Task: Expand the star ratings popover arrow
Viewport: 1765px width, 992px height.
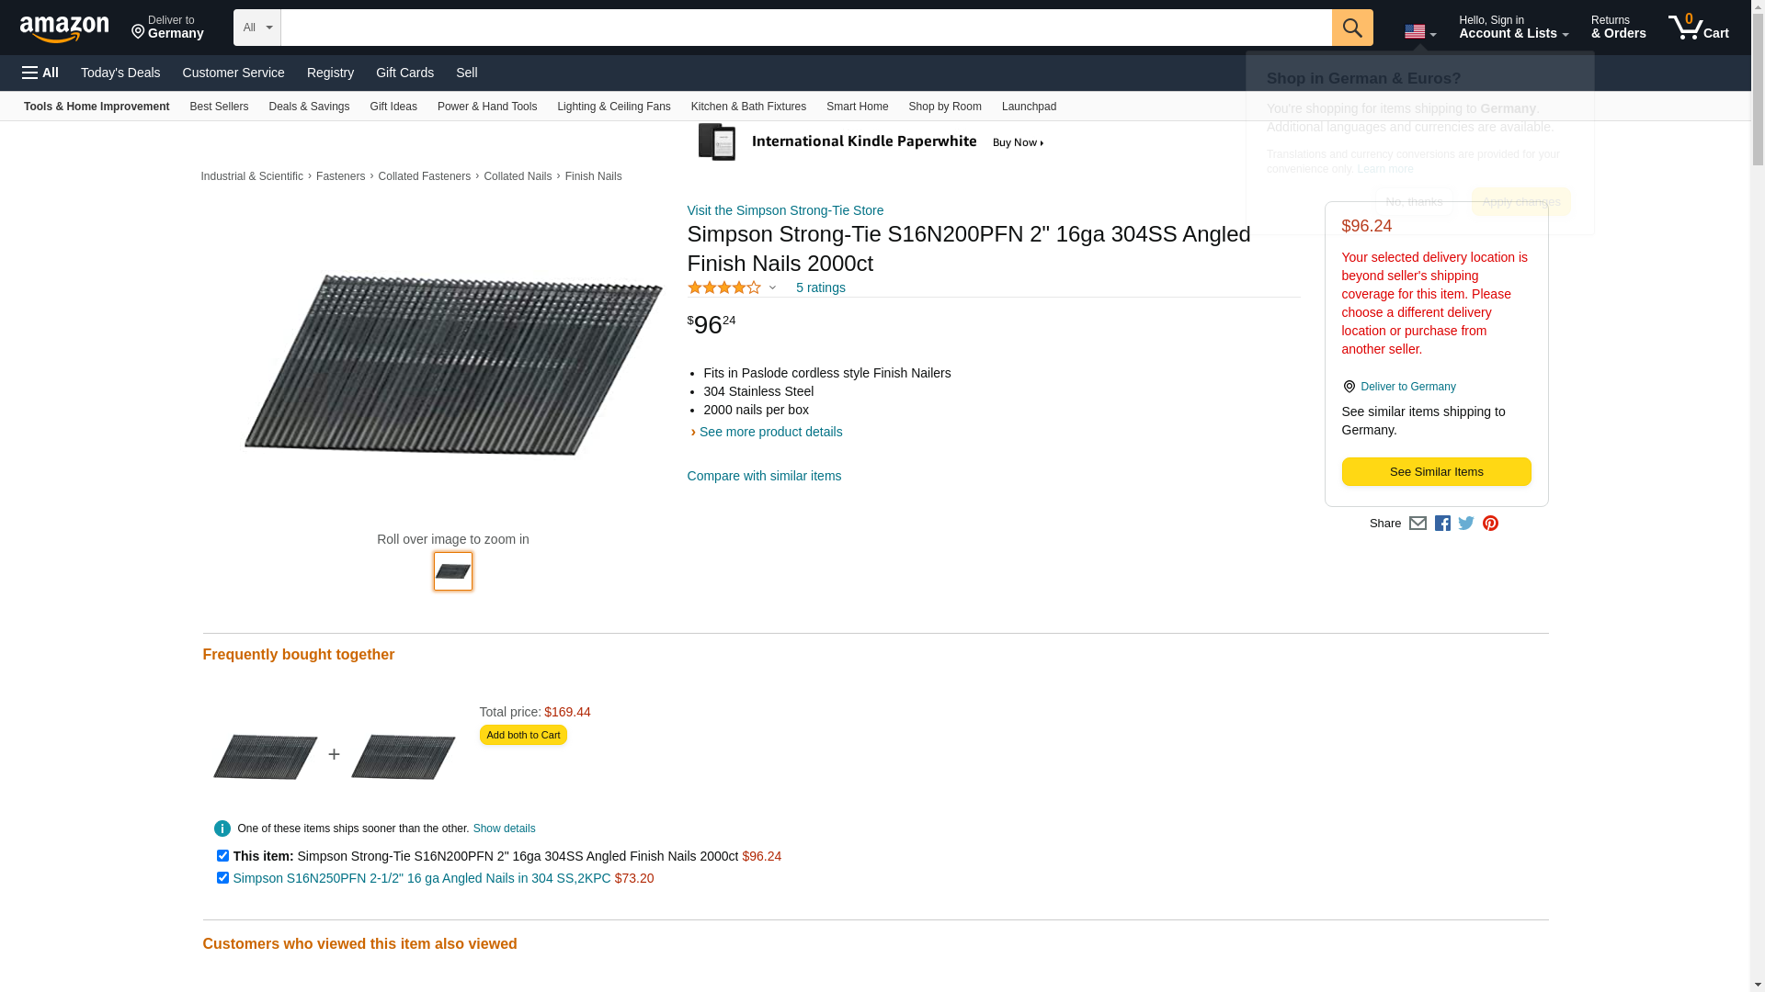Action: click(x=772, y=288)
